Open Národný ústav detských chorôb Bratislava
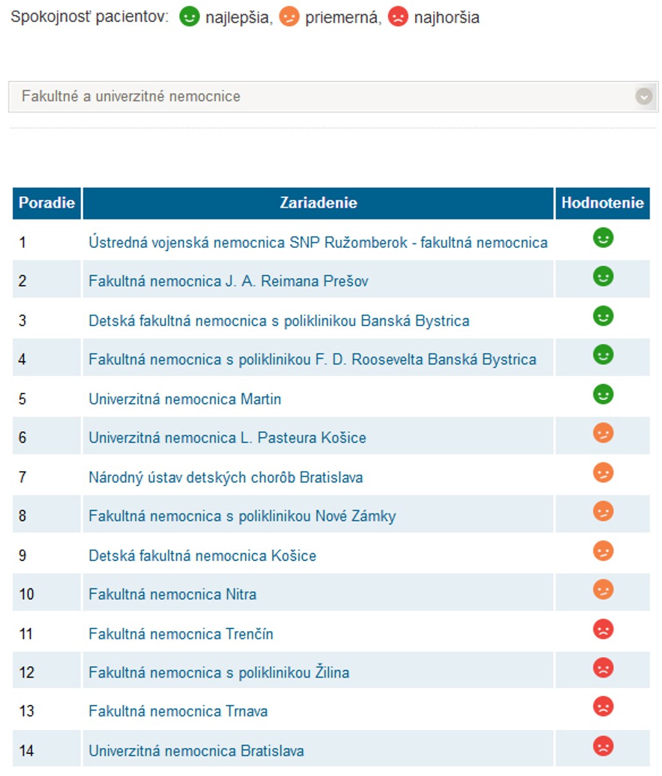This screenshot has height=776, width=662. [x=226, y=478]
